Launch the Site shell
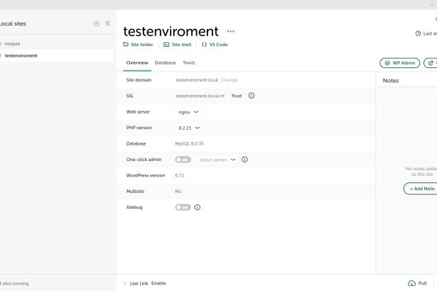Screen dimensions: 437x291 (178, 45)
